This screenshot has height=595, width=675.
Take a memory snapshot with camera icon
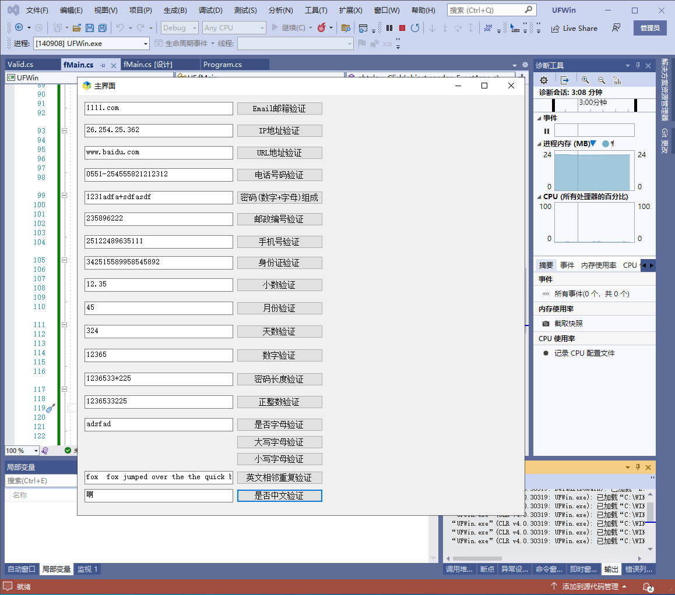546,323
